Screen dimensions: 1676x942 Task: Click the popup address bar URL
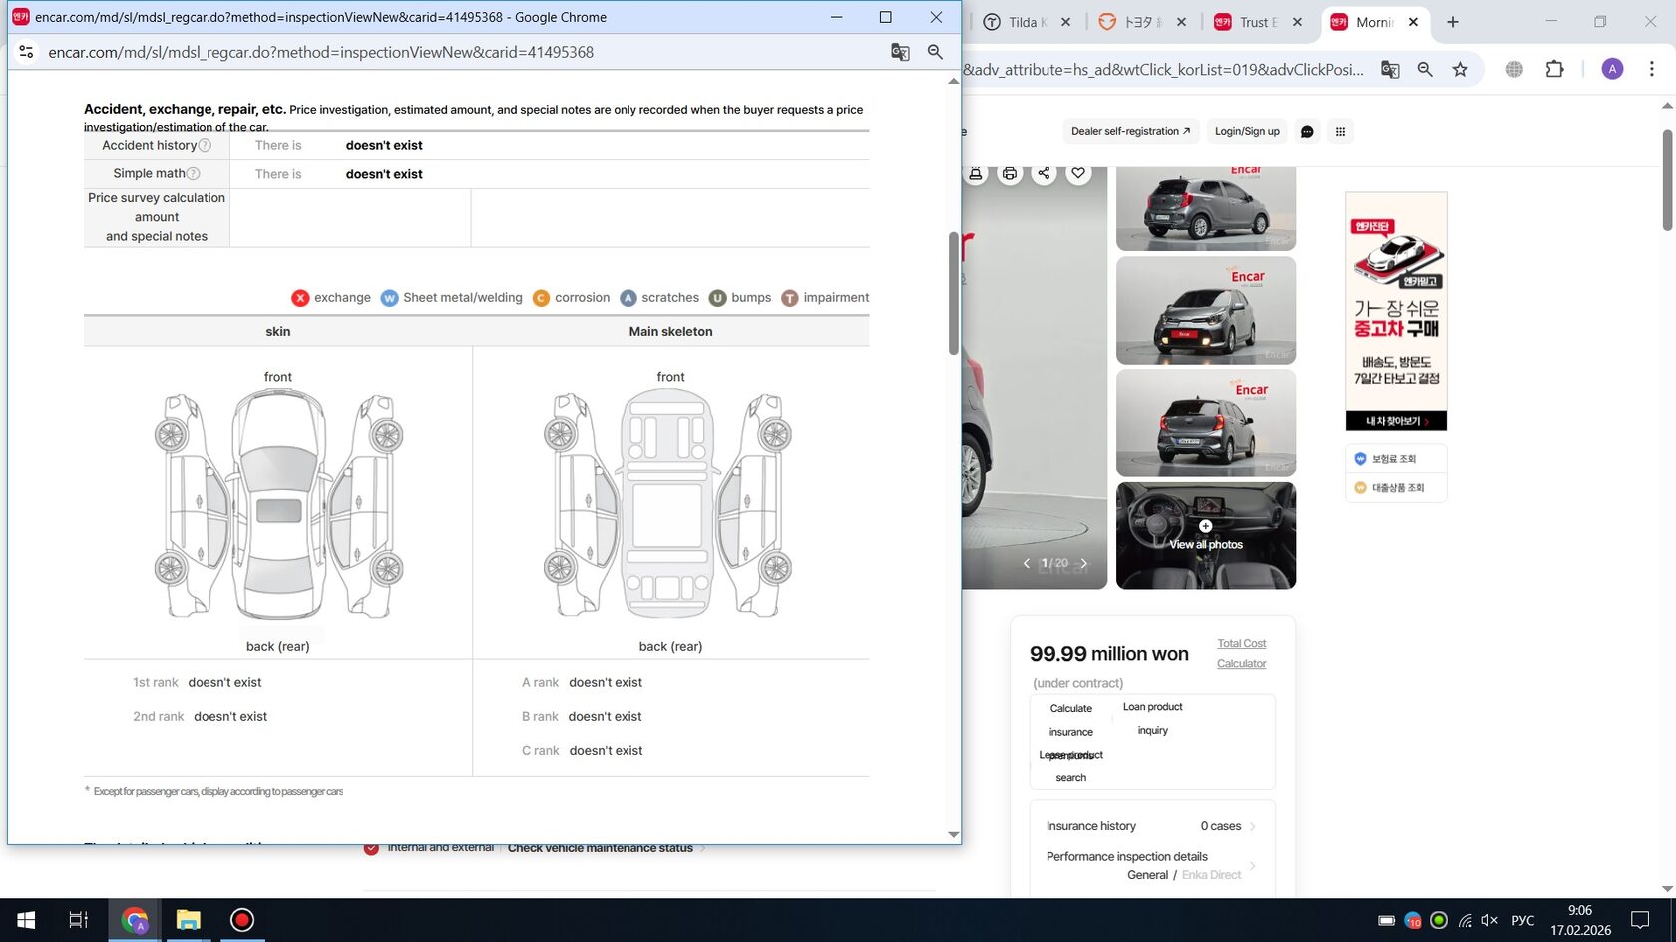(x=320, y=52)
